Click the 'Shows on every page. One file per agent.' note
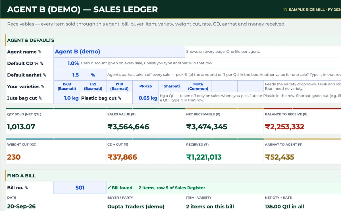The width and height of the screenshot is (341, 211). pyautogui.click(x=223, y=52)
